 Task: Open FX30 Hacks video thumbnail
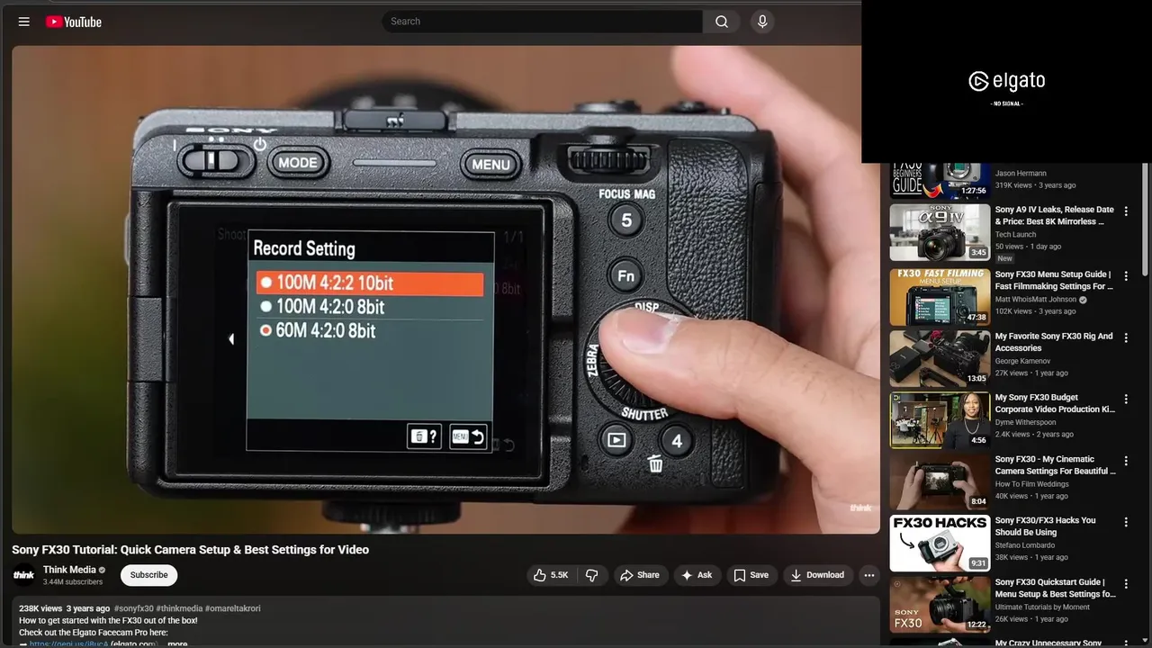coord(940,543)
